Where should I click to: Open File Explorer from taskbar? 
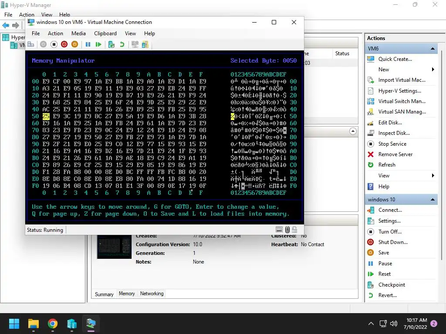coord(33,324)
